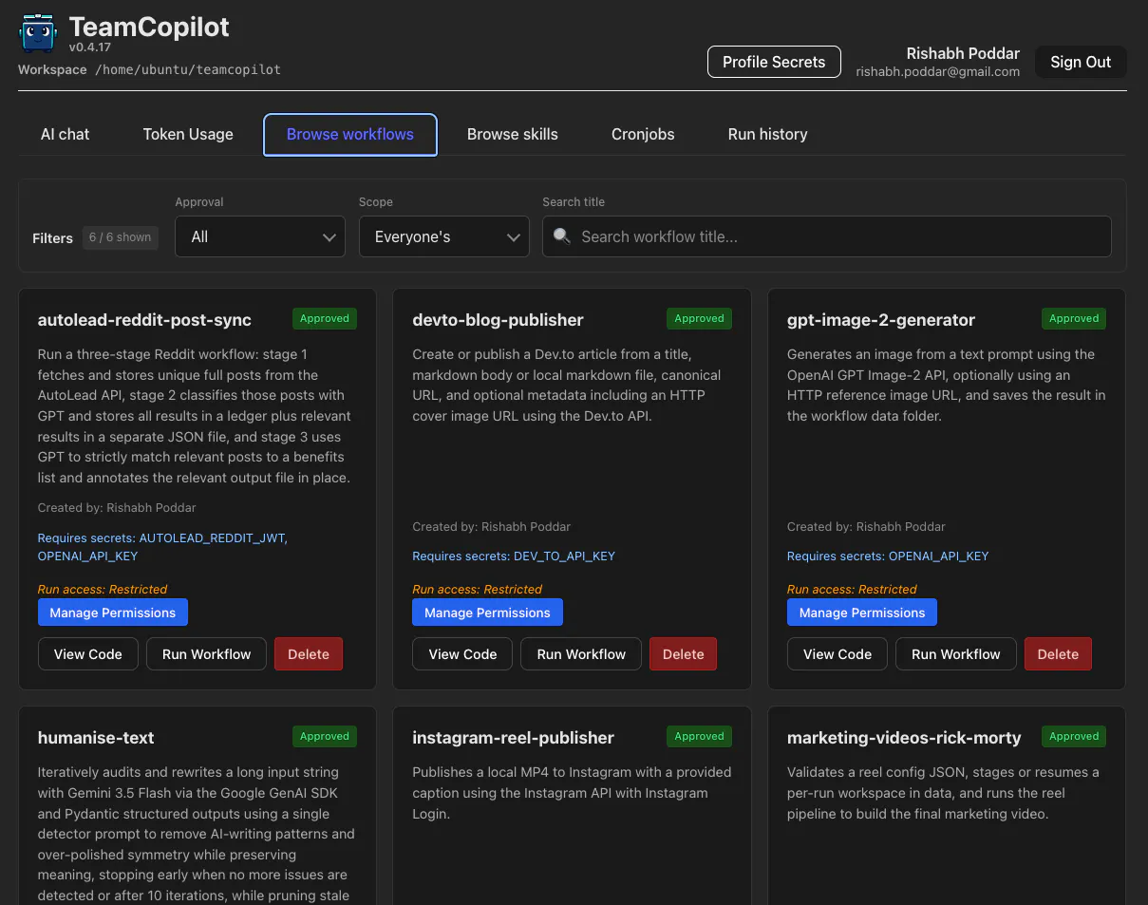Manage Permissions for autolead-reddit-post-sync
Viewport: 1148px width, 905px height.
pyautogui.click(x=113, y=613)
